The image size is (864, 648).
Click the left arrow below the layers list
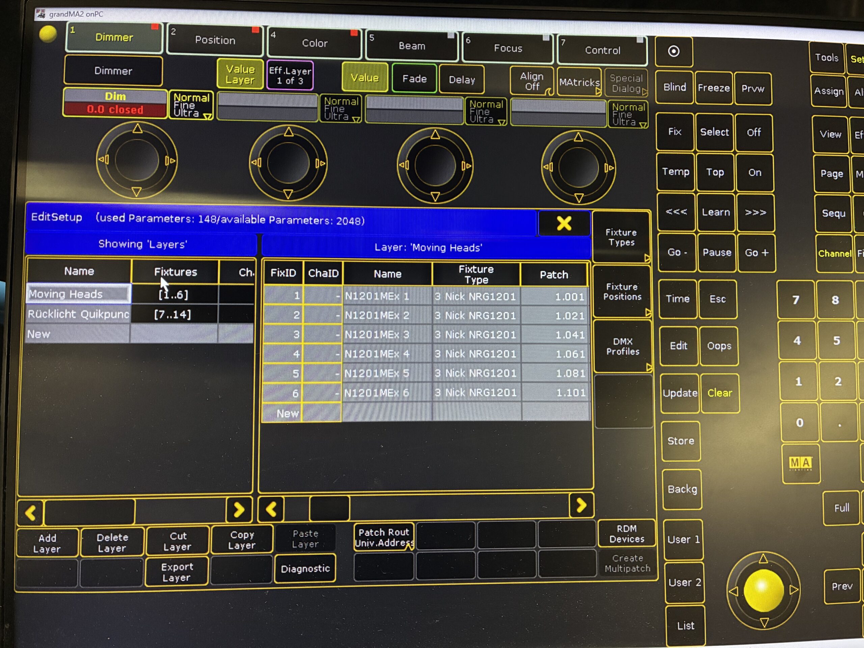(x=30, y=512)
